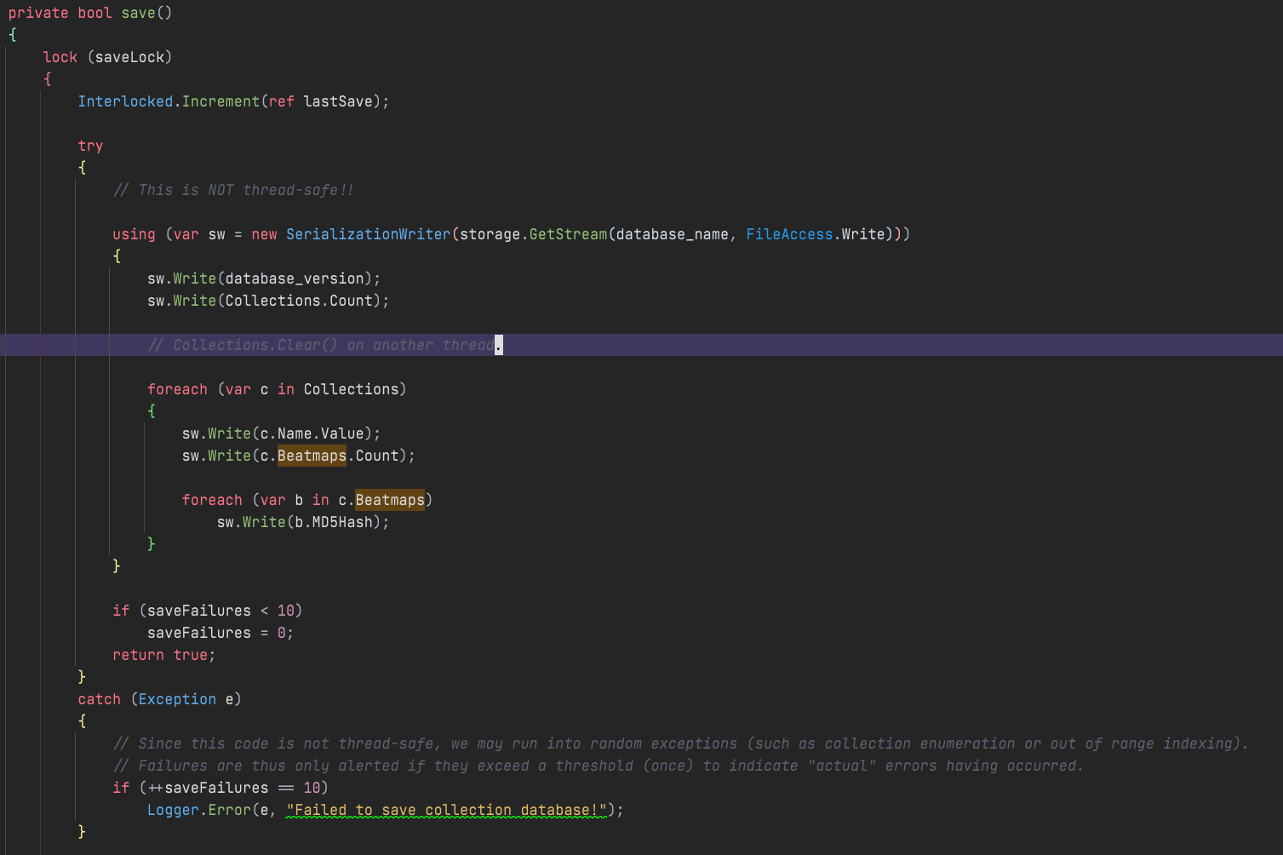
Task: Click 'database_name' argument
Action: (x=672, y=234)
